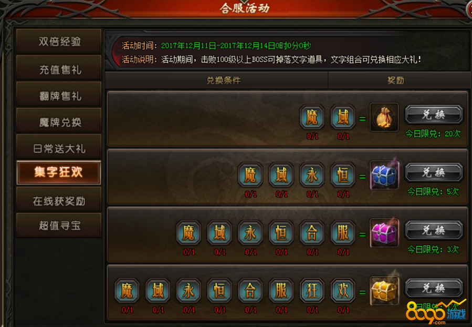Select the purple treasure chest reward
Image resolution: width=472 pixels, height=327 pixels.
tap(384, 233)
